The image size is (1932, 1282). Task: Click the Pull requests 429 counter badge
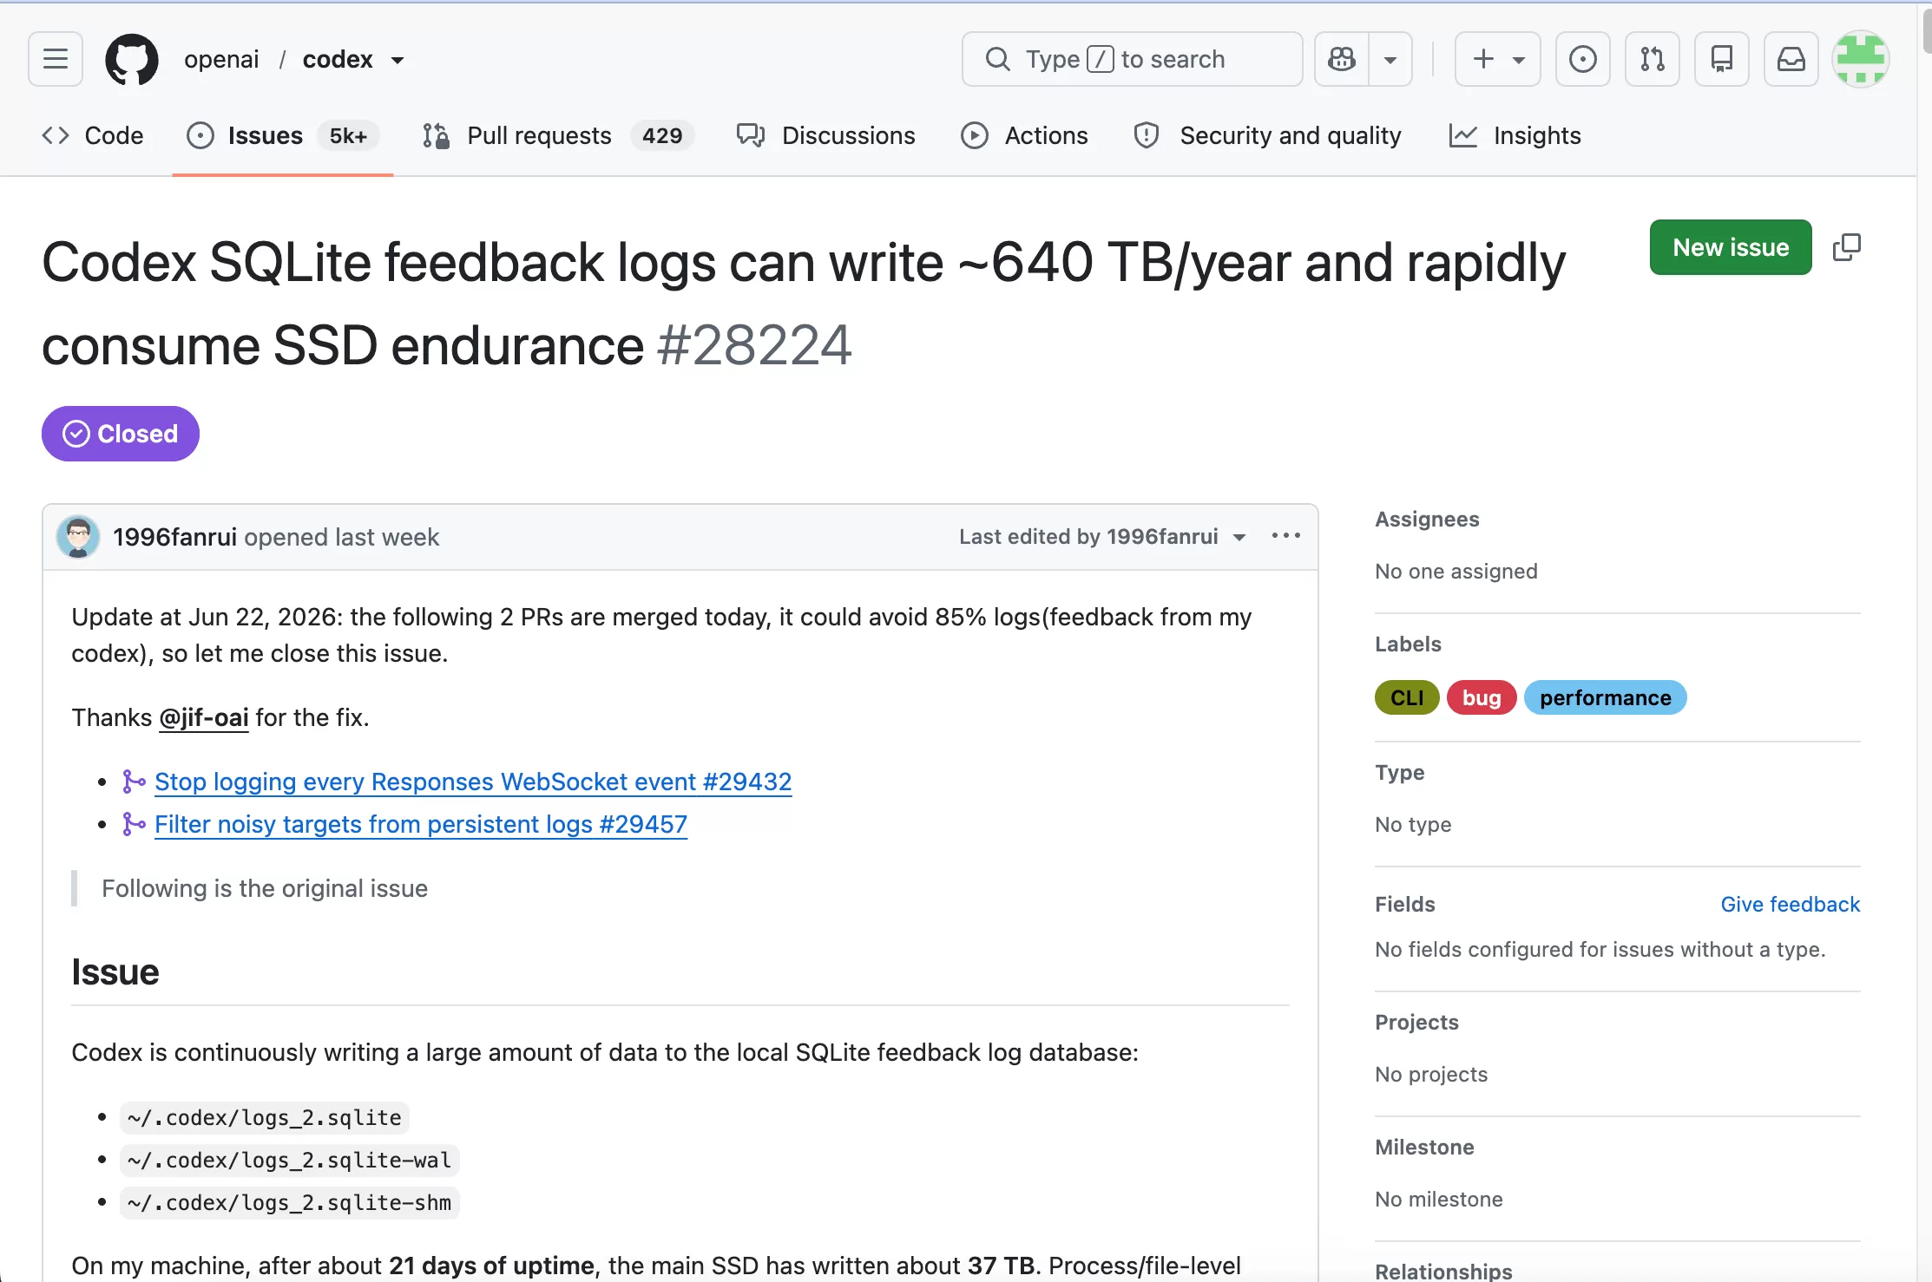662,135
